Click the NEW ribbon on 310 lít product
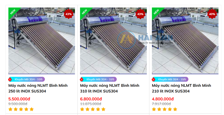 point(85,12)
